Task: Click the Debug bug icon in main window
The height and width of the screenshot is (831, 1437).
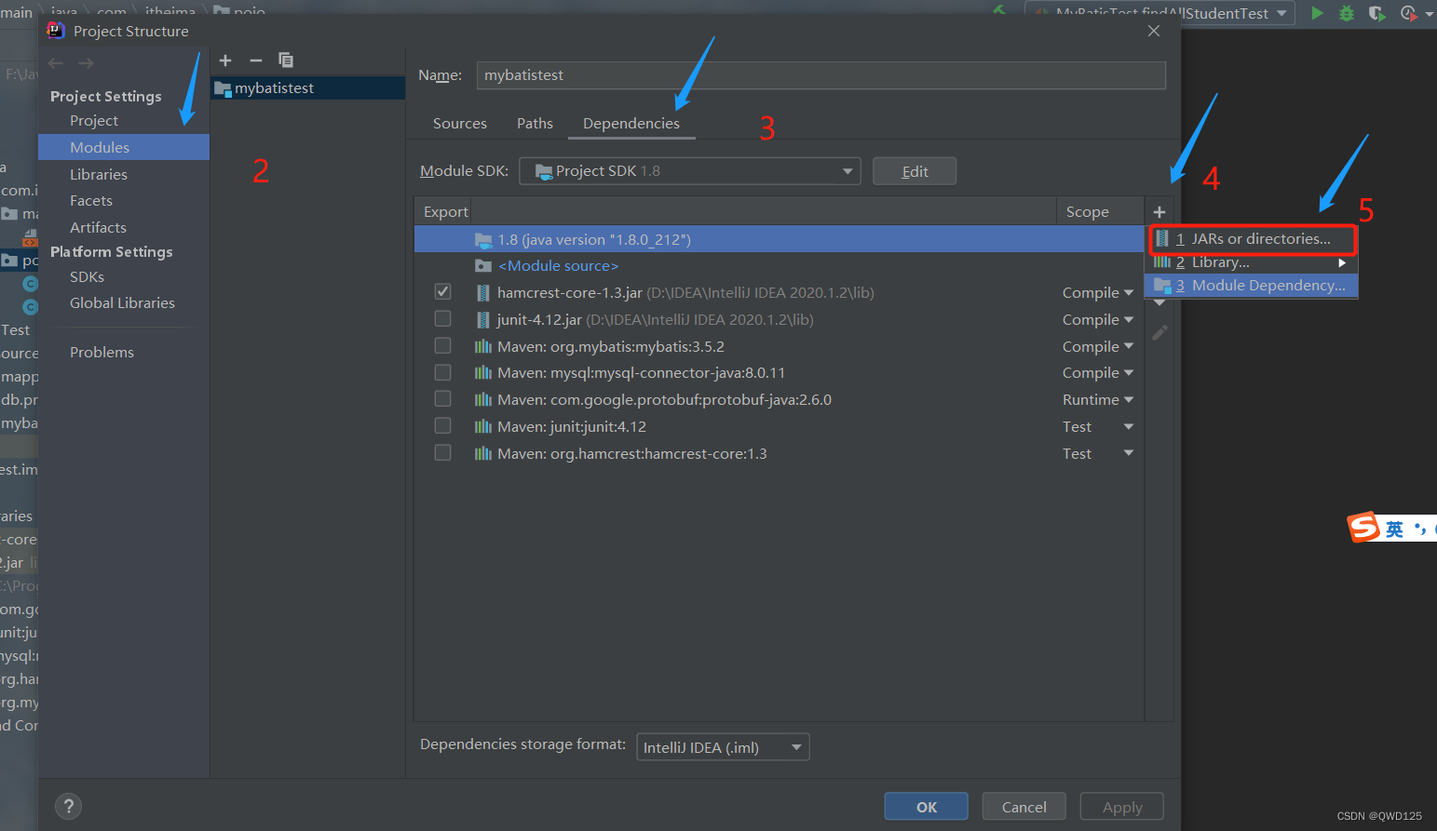Action: coord(1347,13)
